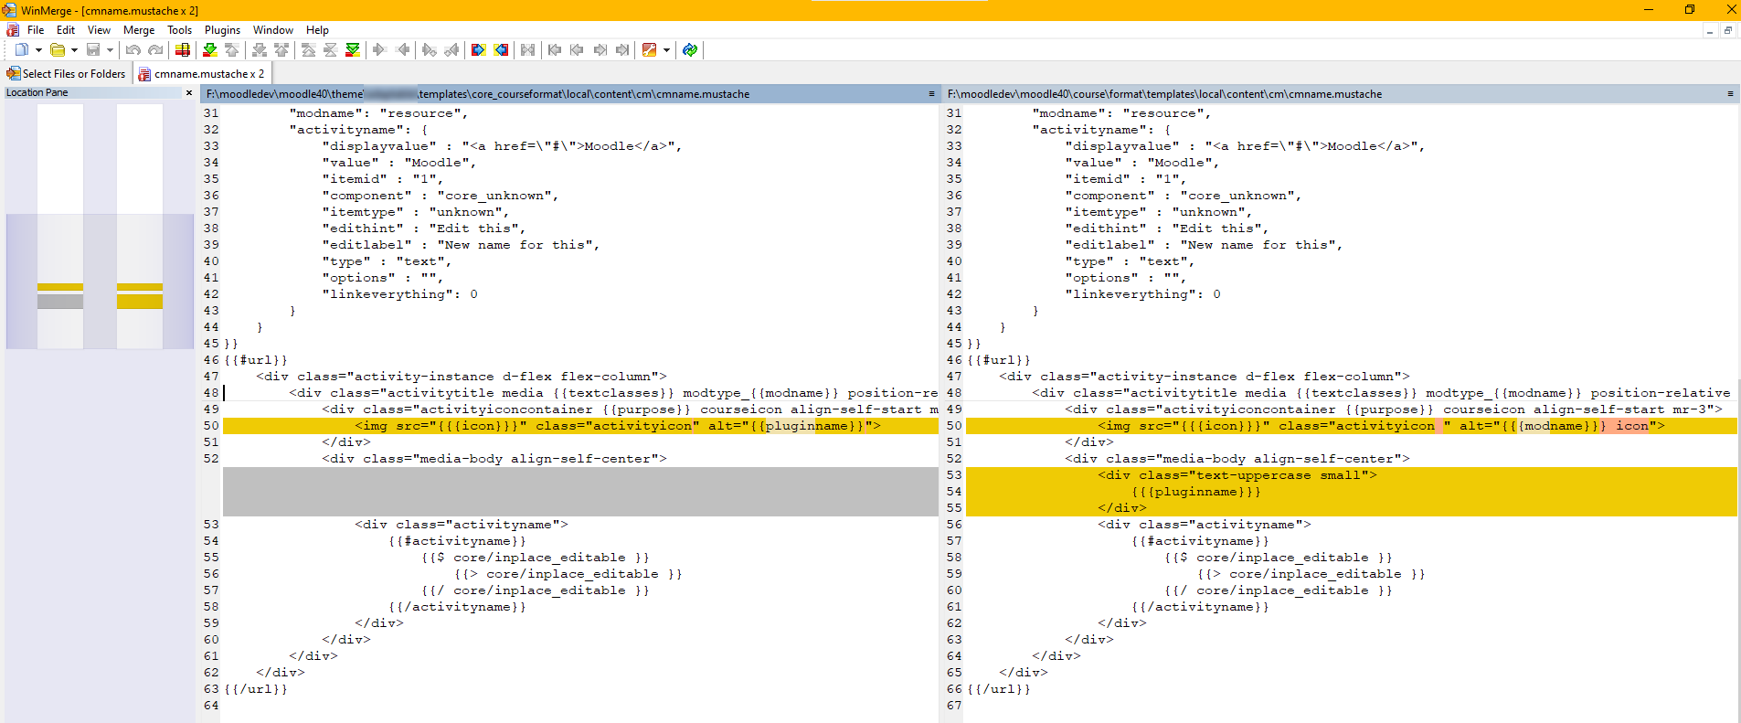Screen dimensions: 1741x723
Task: Switch to Select Files or Folders tab
Action: (x=67, y=74)
